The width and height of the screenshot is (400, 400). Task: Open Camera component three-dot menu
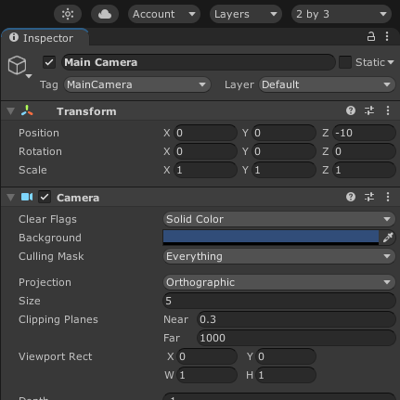(388, 197)
